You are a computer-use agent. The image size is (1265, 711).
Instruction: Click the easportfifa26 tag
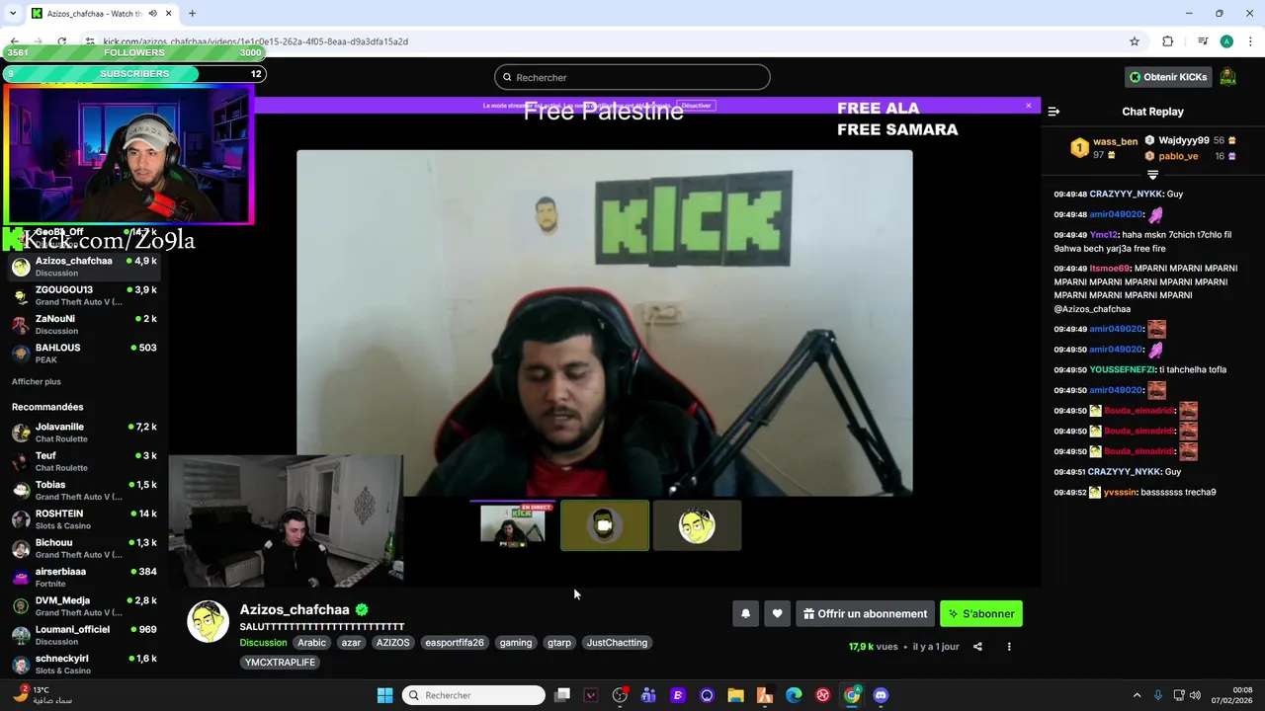455,643
